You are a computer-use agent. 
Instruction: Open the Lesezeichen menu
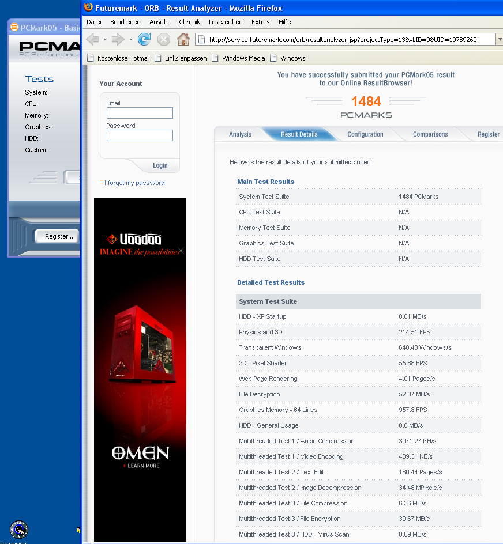coord(226,22)
